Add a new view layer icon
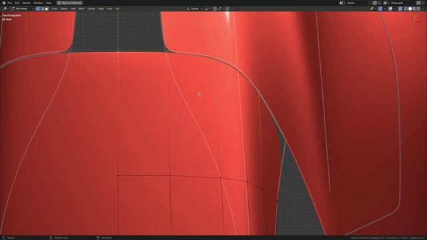The width and height of the screenshot is (427, 240). (418, 3)
